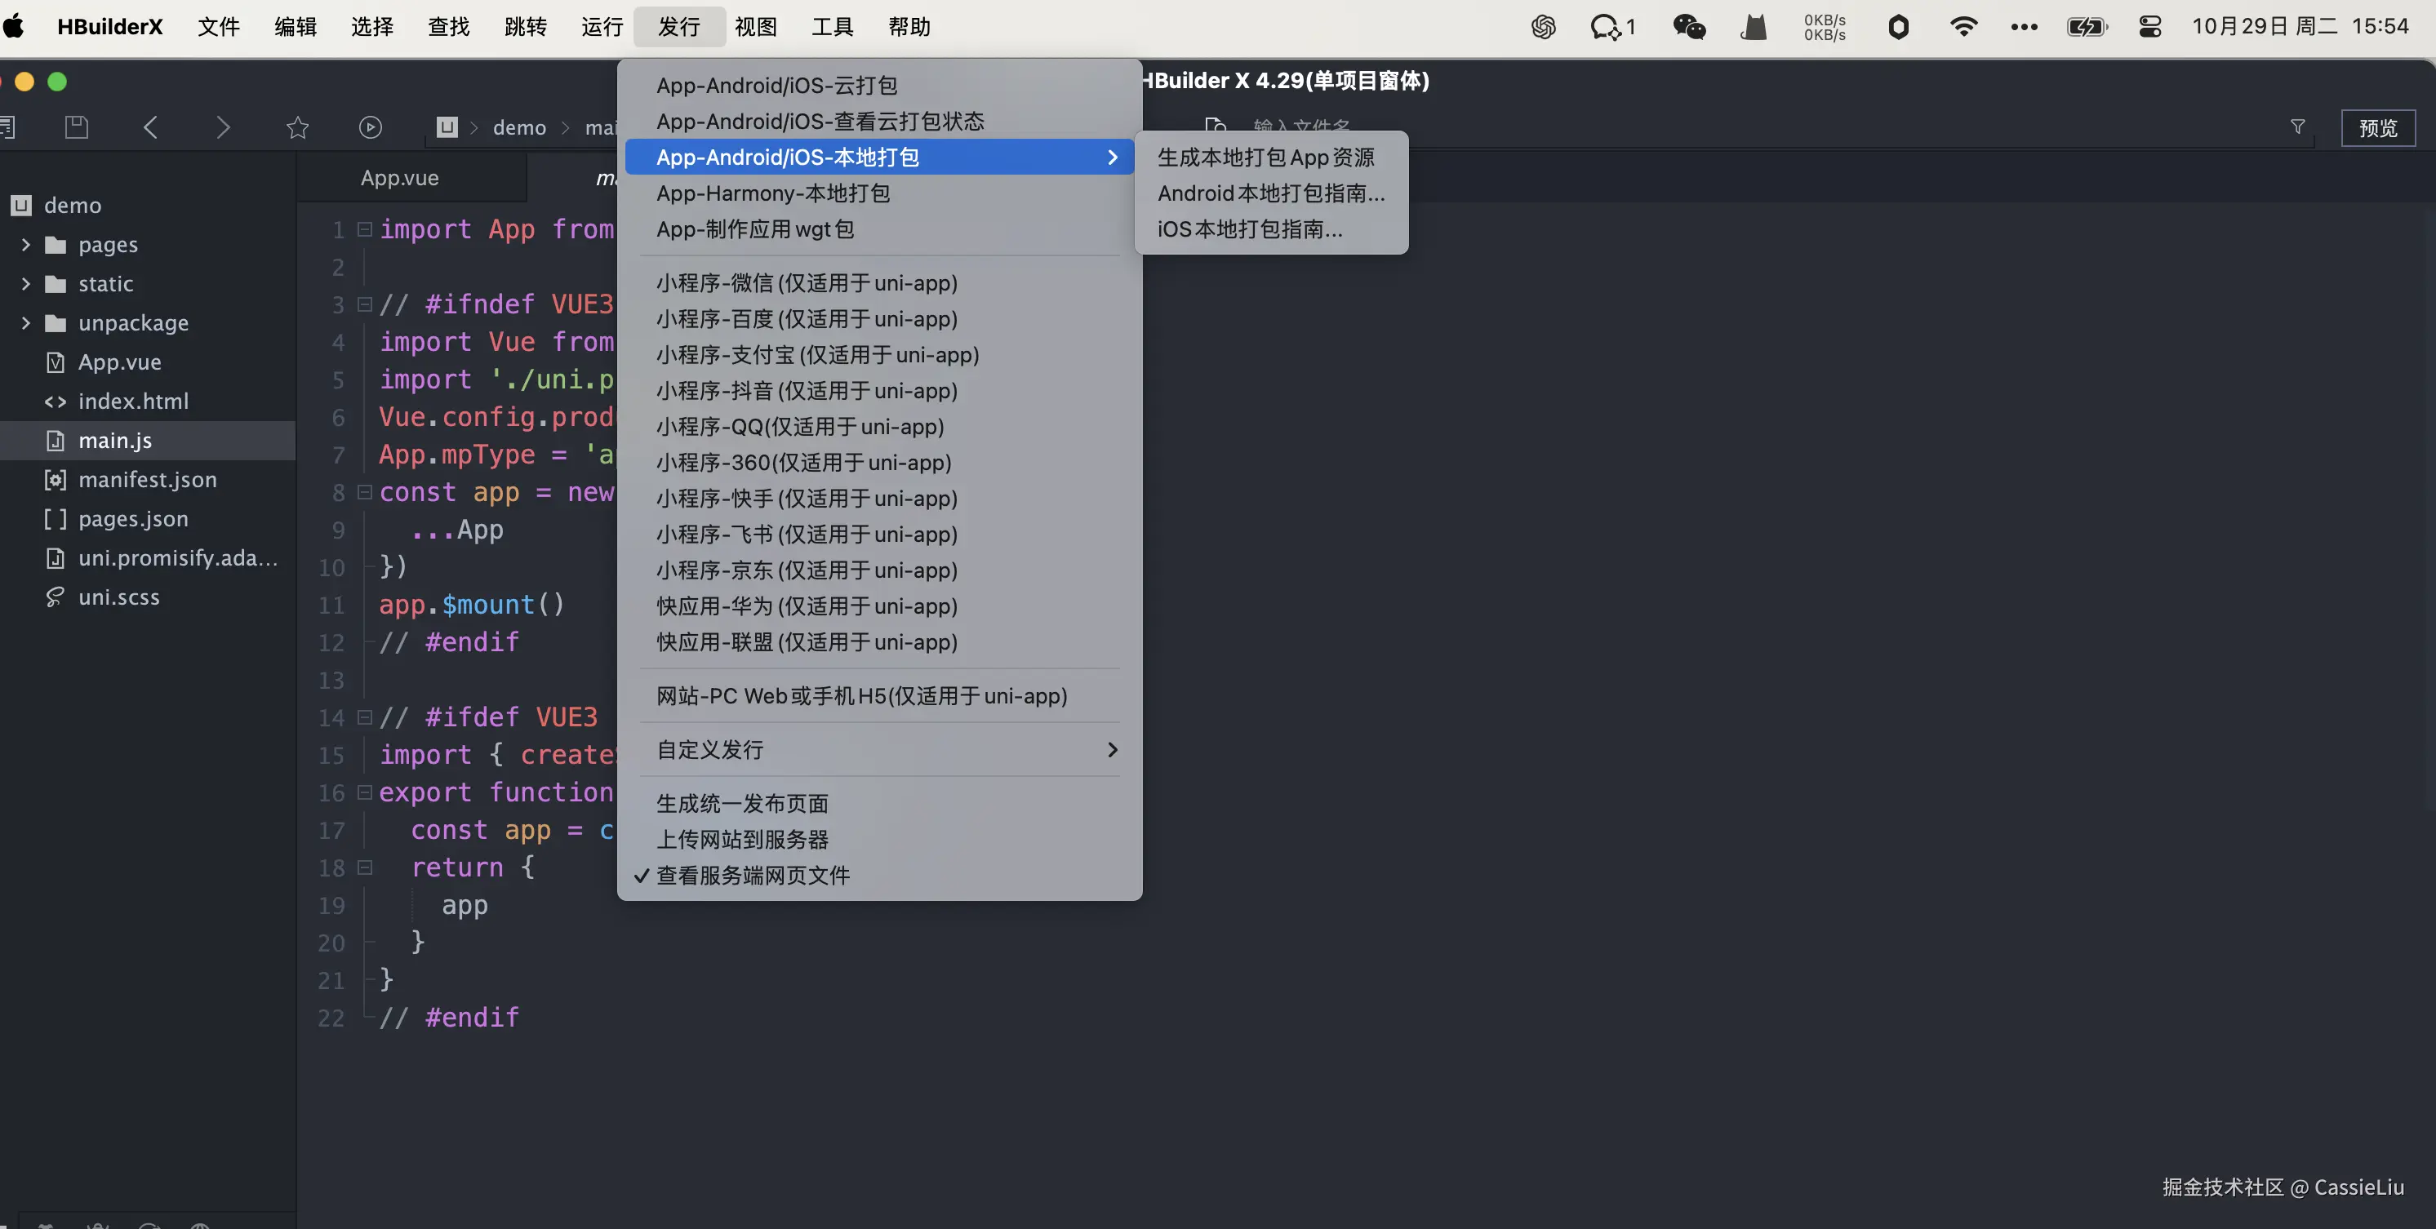Open Android本地打包指南 link item
2436x1229 pixels.
click(x=1270, y=193)
